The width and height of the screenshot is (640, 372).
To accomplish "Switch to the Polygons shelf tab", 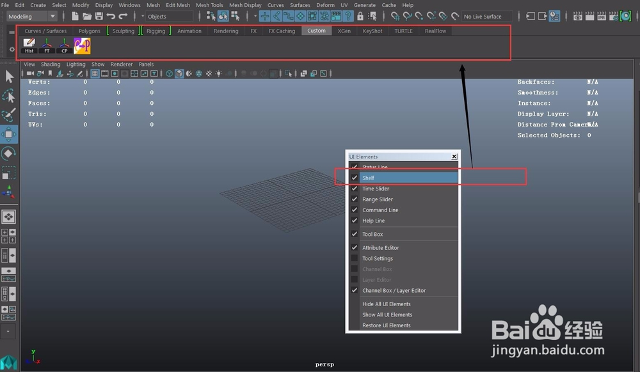I will [90, 31].
